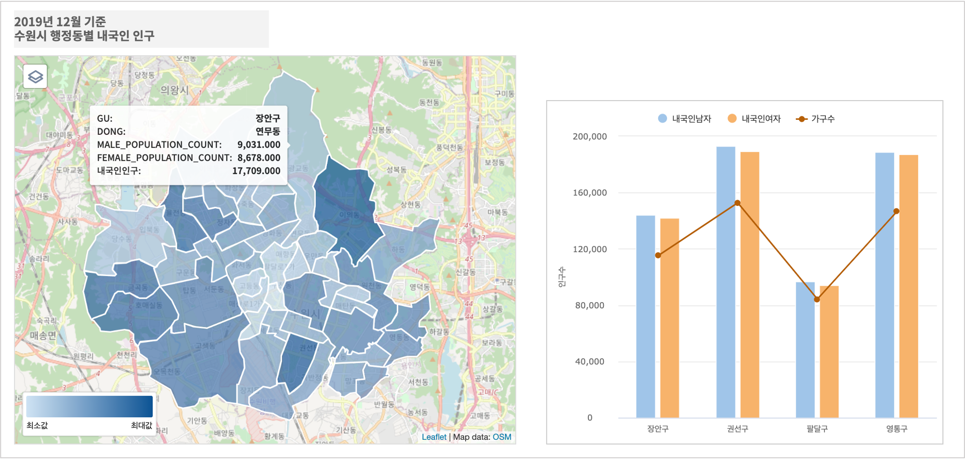Click the 가구수 line point for 팔달구

click(x=817, y=299)
